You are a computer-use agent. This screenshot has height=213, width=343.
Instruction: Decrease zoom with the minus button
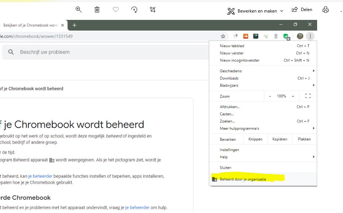270,96
